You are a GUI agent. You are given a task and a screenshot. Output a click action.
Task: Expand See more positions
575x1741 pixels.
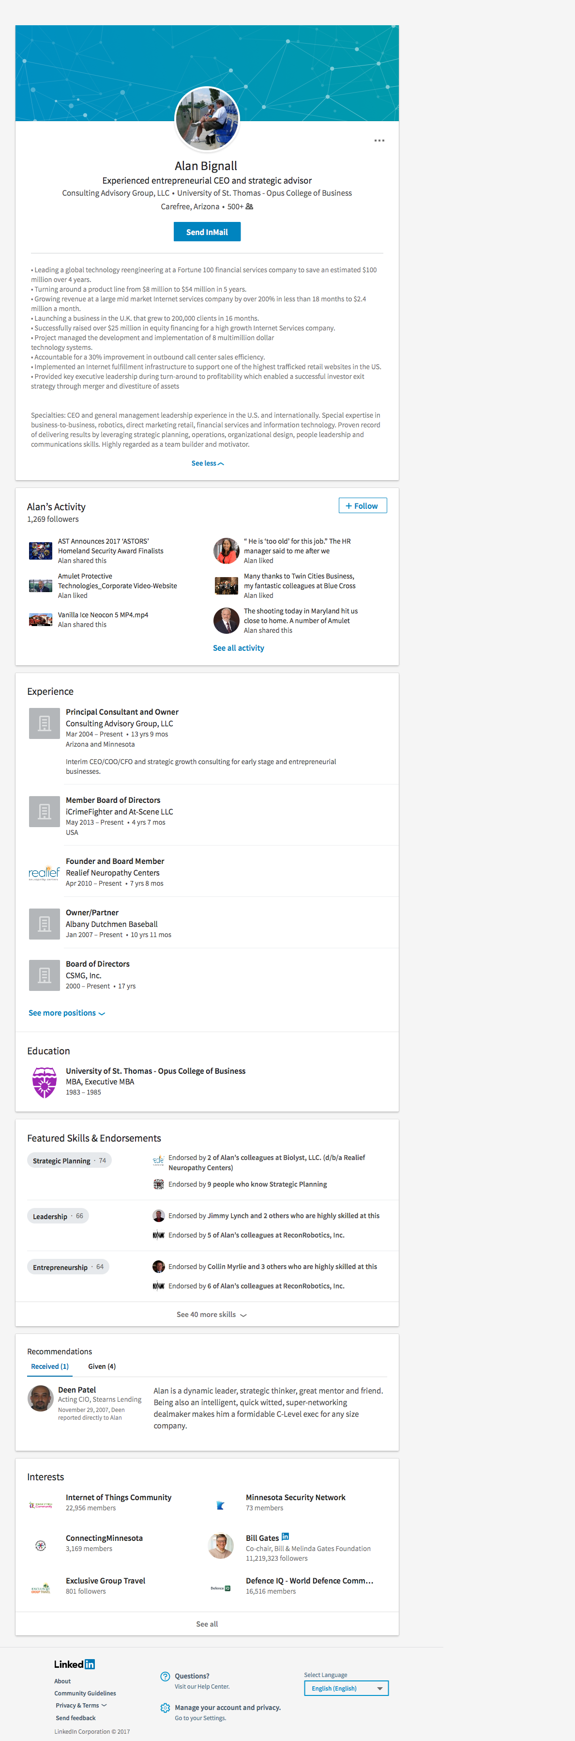(66, 1012)
